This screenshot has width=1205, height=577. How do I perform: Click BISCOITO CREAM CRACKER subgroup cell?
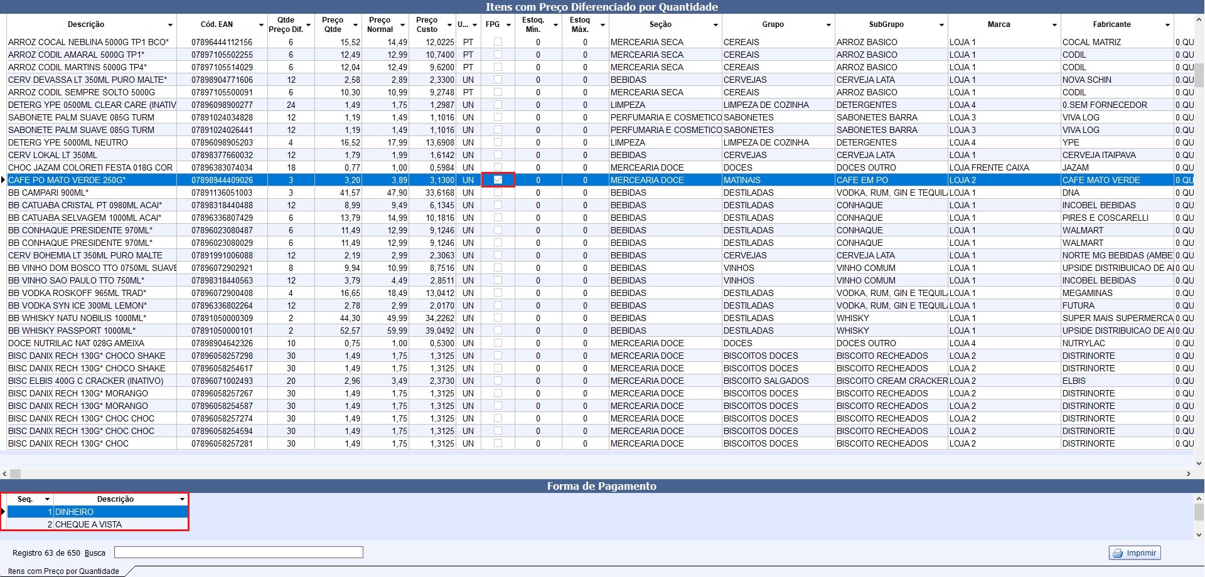891,381
